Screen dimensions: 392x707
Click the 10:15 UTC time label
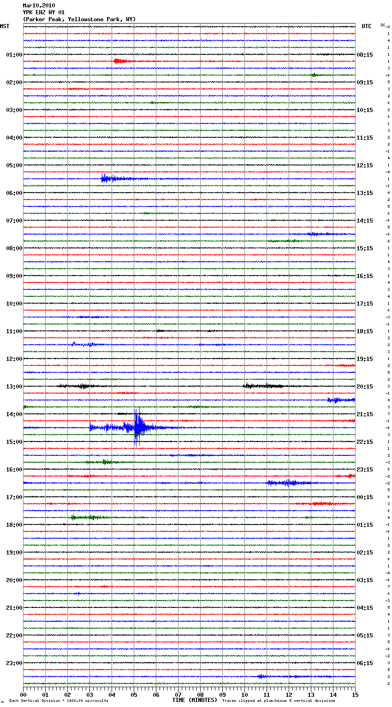pos(365,110)
